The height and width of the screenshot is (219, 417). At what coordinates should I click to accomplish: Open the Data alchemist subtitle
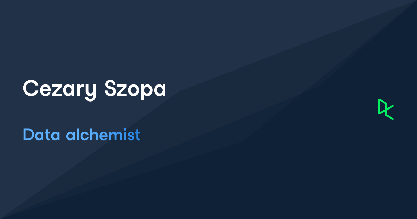pos(82,135)
